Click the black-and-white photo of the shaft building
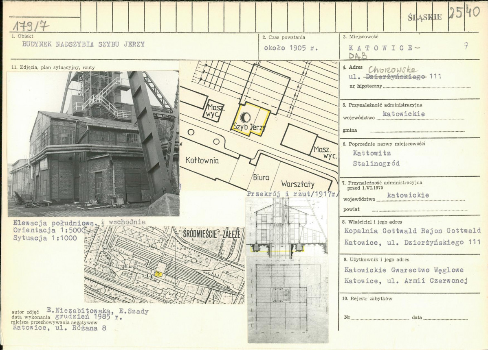Image resolution: width=488 pixels, height=350 pixels. [x=93, y=143]
